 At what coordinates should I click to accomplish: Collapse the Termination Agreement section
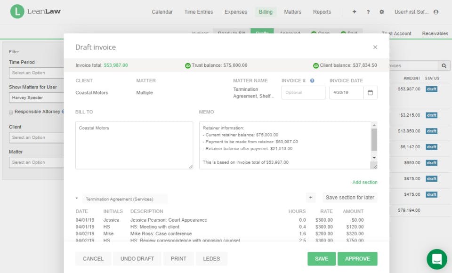click(x=77, y=198)
